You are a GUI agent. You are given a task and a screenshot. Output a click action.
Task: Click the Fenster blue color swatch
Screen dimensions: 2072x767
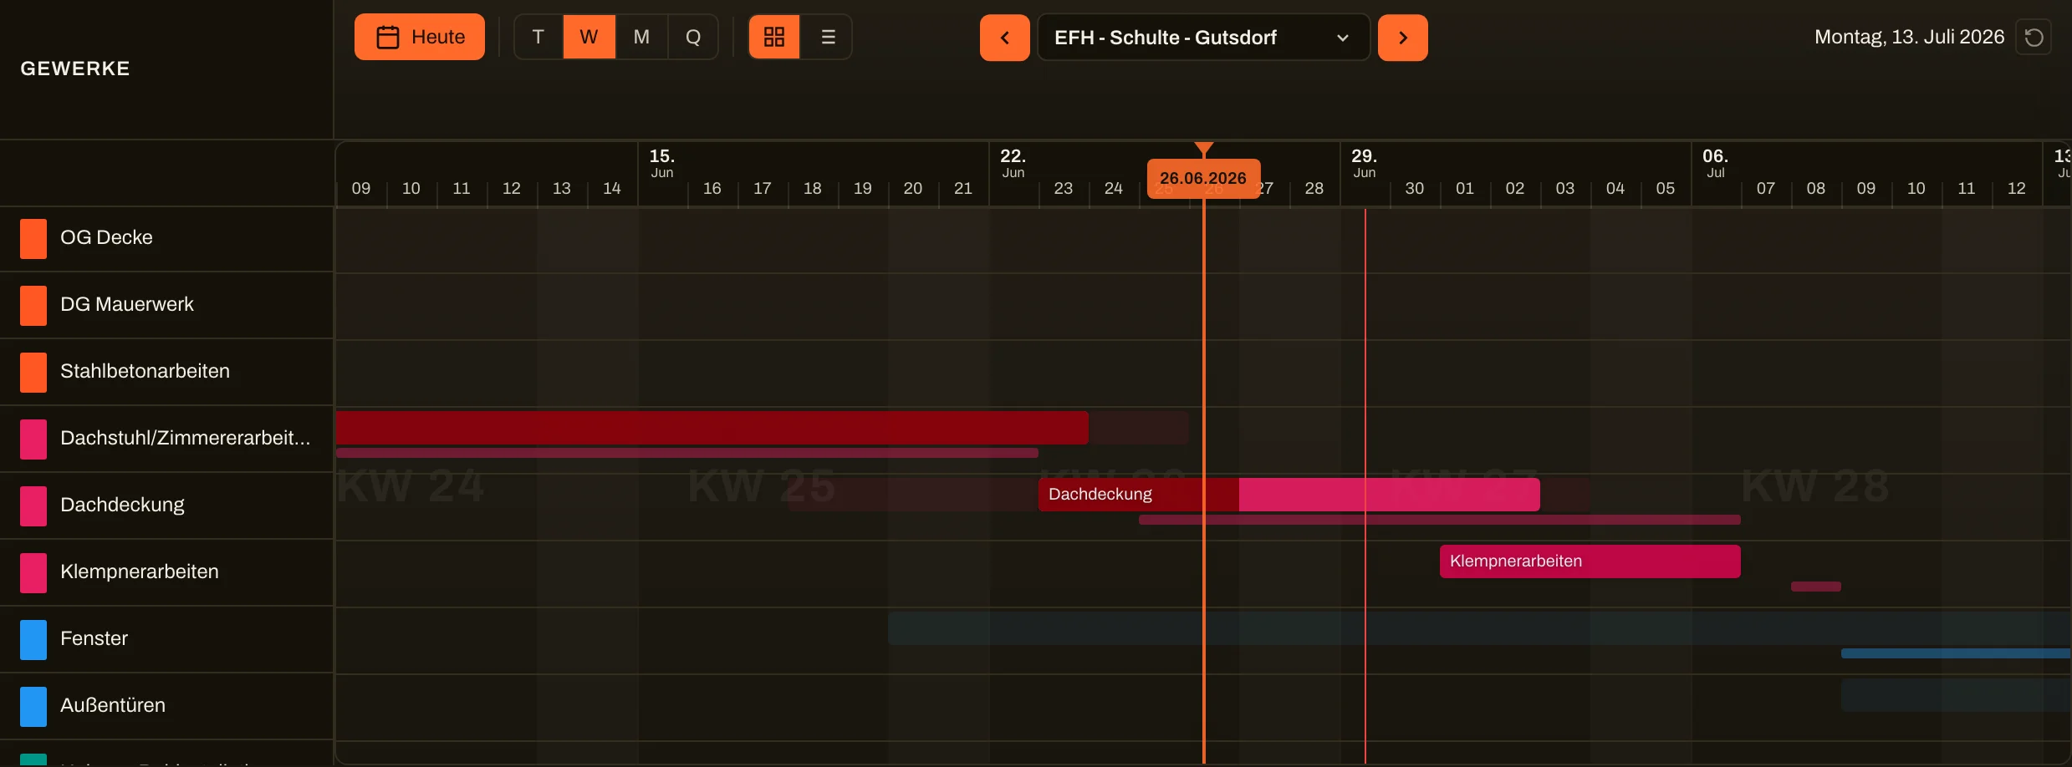[x=33, y=640]
